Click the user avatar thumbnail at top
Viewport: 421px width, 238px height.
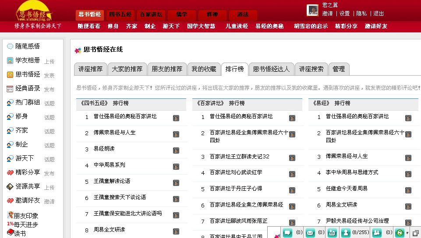click(313, 10)
